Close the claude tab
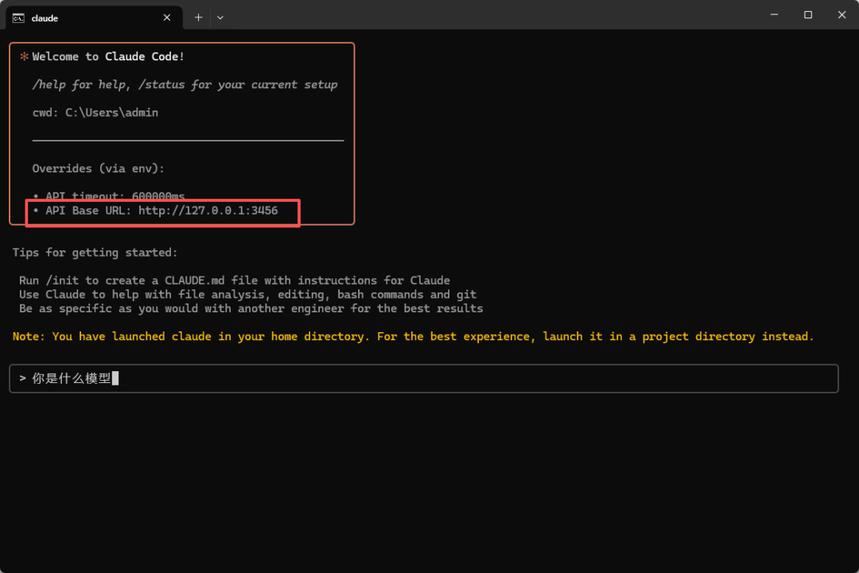 (166, 18)
